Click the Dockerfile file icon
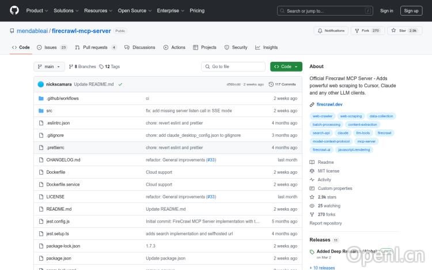 pos(41,172)
